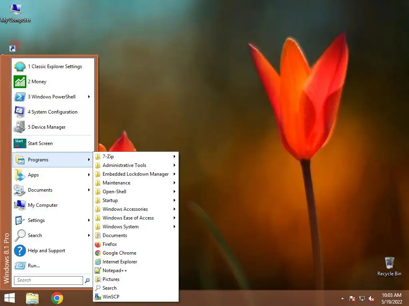
Task: Open My Computer desktop icon
Action: pos(16,12)
